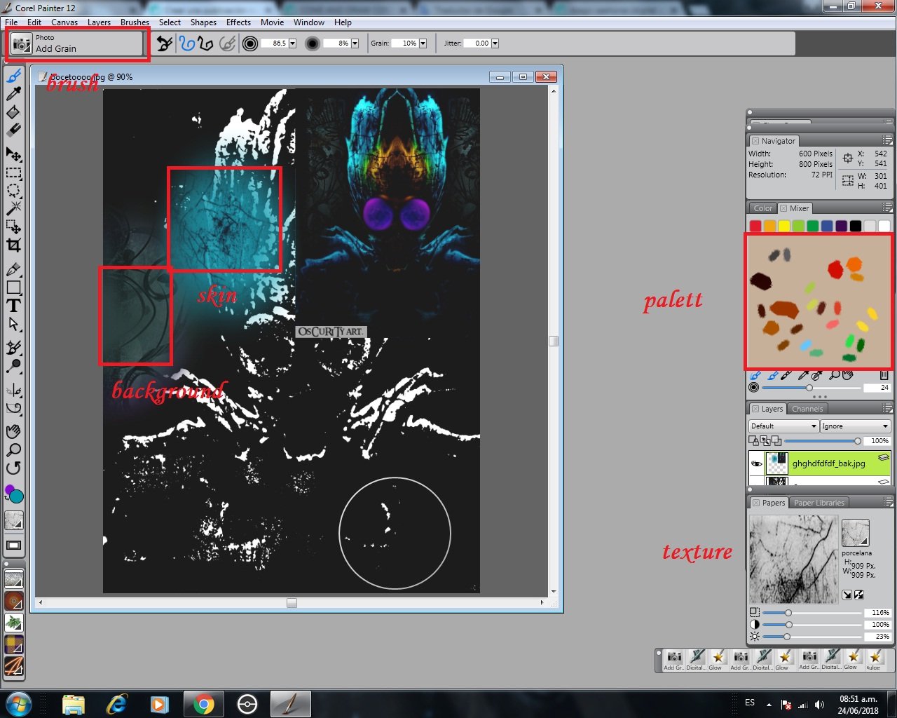Open the Photo Add Grain brush selector

pyautogui.click(x=76, y=43)
